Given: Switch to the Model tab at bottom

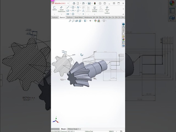Looking at the screenshot, I should point(63,129).
